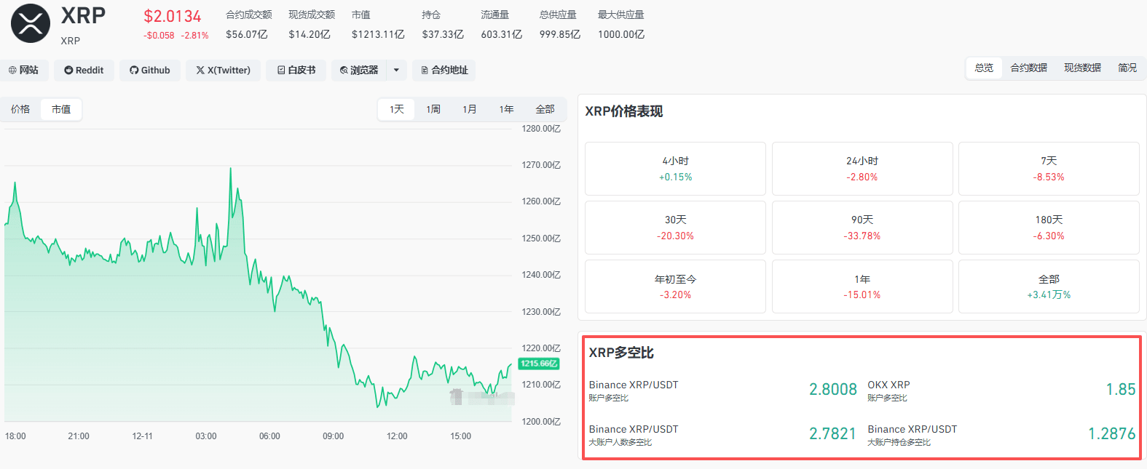The height and width of the screenshot is (469, 1147).
Task: Switch to the 现货数据 tab
Action: click(1082, 68)
